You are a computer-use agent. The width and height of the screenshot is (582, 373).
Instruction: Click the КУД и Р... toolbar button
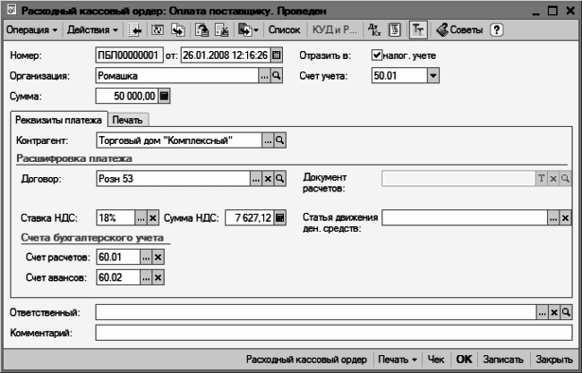click(x=335, y=30)
